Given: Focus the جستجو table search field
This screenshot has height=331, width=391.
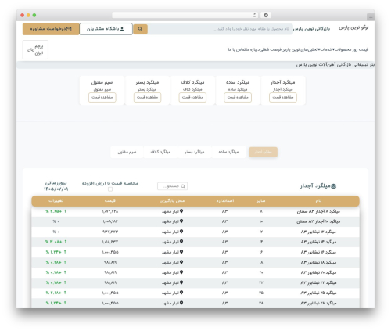Looking at the screenshot, I should pos(173,186).
